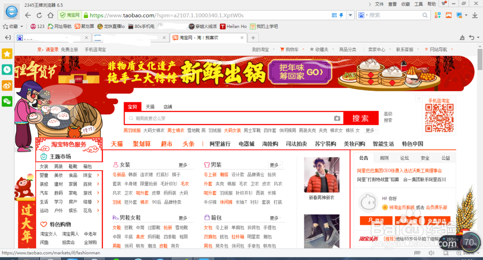This screenshot has height=260, width=483.
Task: Click the download arrow icon in browser toolbar
Action: pos(475,15)
